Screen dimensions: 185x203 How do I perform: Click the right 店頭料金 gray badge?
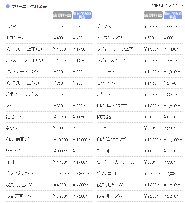coord(153,15)
